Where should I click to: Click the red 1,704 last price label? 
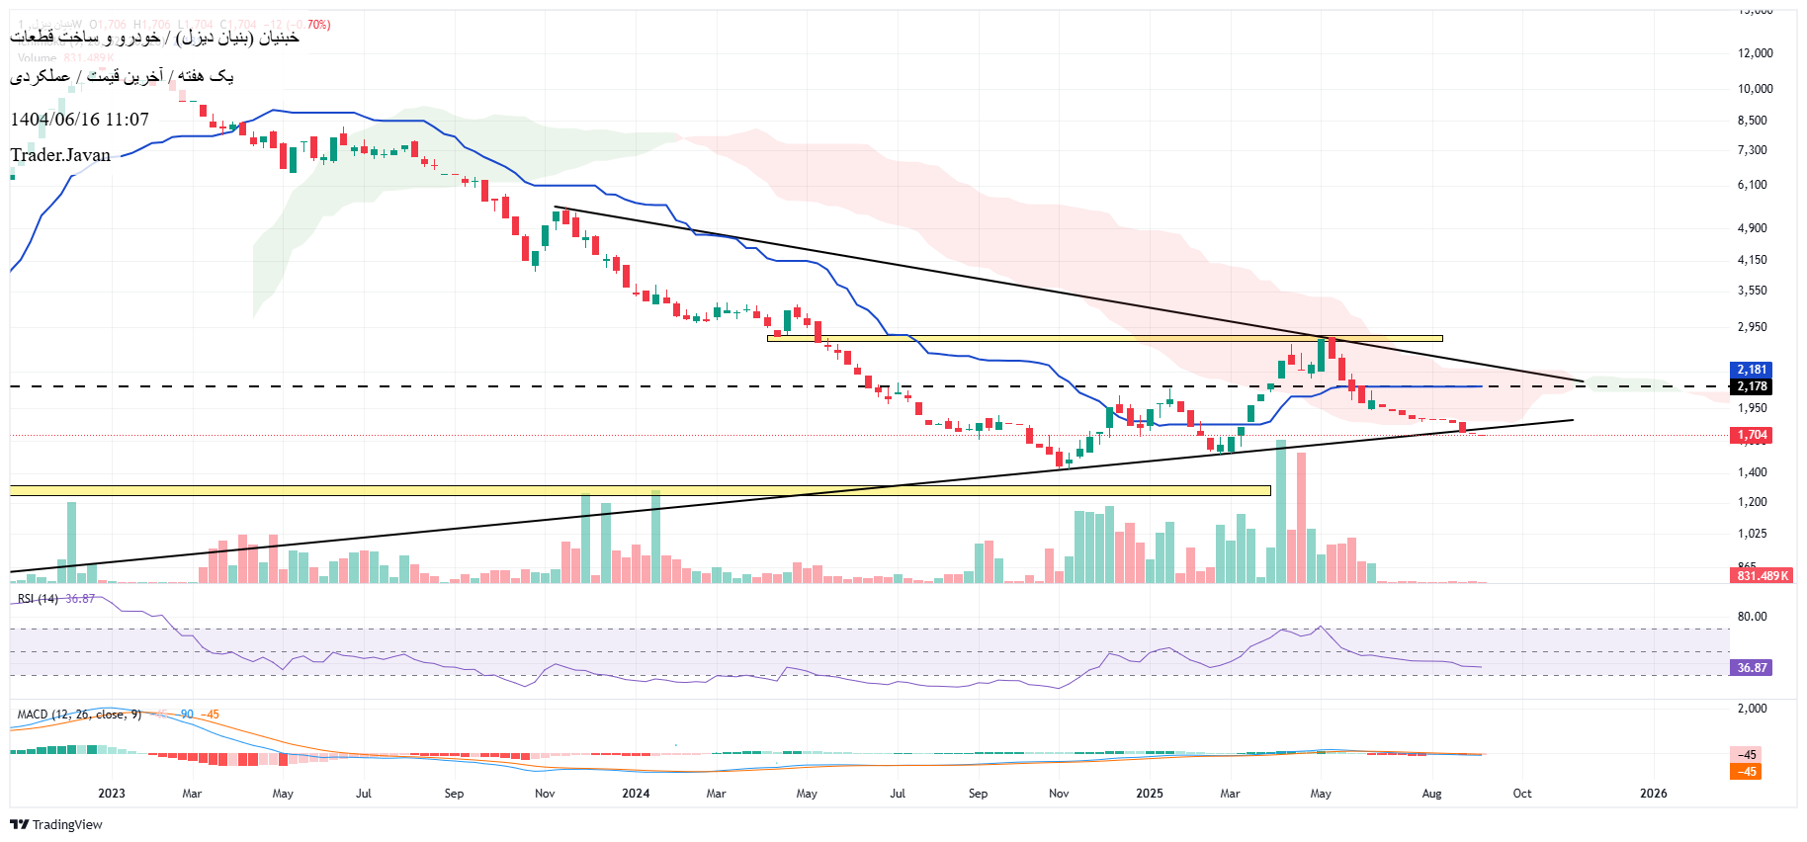[1752, 435]
